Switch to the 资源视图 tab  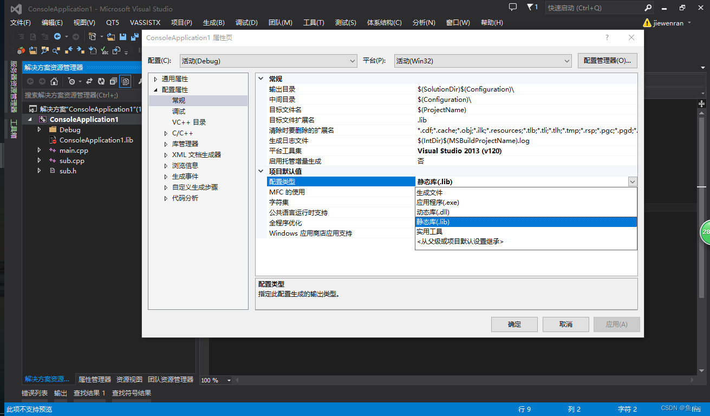point(129,380)
